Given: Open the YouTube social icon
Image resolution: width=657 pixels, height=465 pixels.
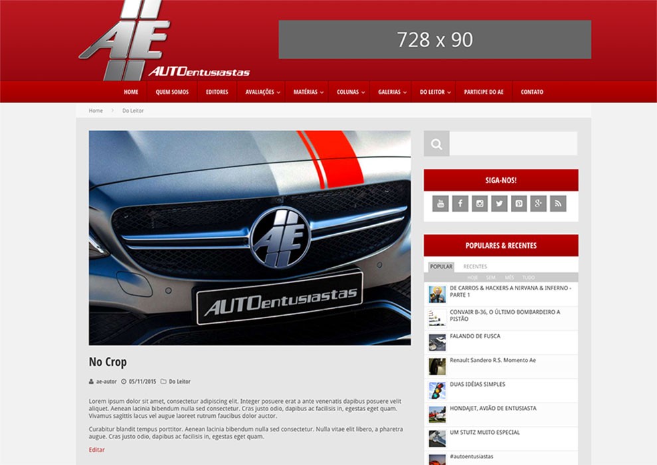Looking at the screenshot, I should pos(440,203).
